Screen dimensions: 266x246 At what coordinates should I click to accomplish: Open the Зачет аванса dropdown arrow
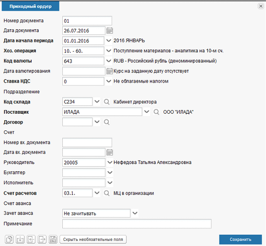pyautogui.click(x=135, y=213)
